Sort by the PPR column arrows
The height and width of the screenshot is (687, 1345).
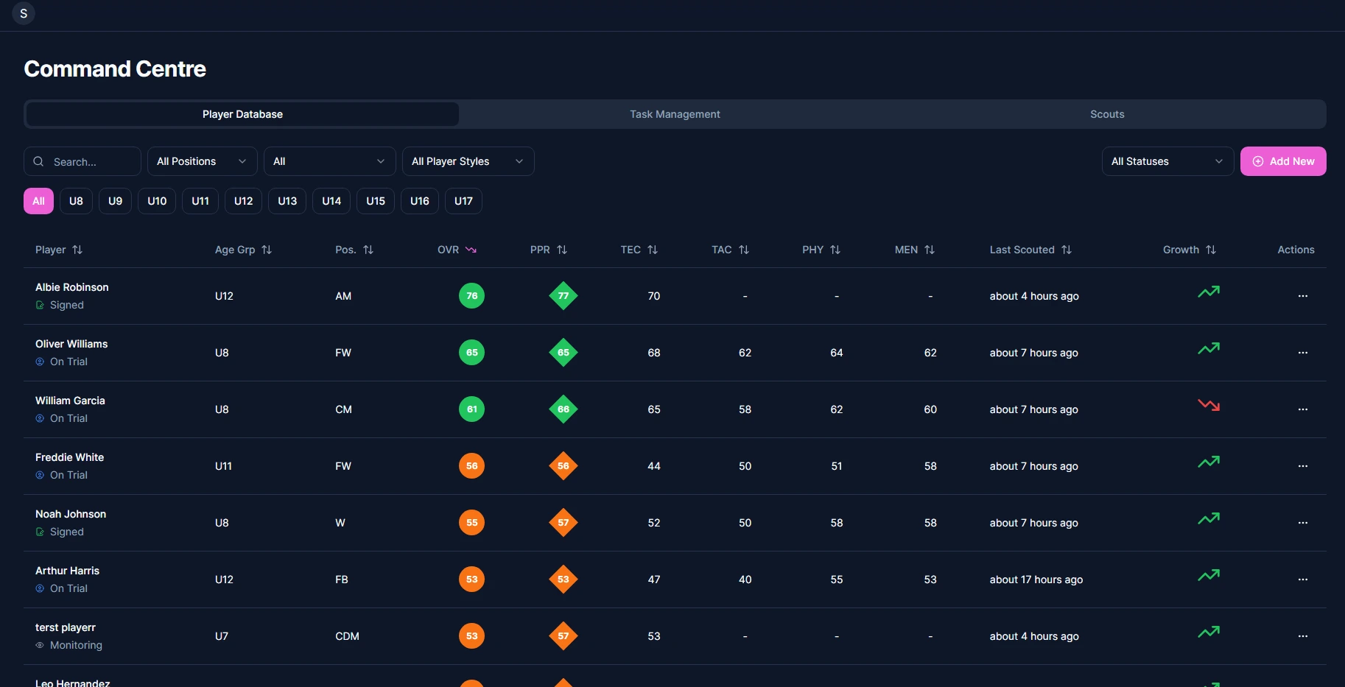[562, 250]
